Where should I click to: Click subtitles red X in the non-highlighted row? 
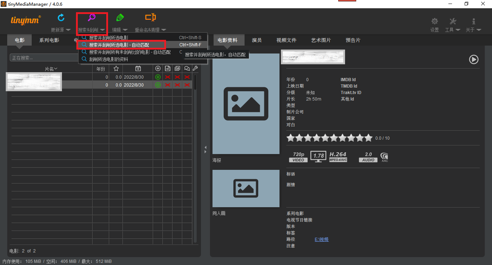pyautogui.click(x=187, y=77)
